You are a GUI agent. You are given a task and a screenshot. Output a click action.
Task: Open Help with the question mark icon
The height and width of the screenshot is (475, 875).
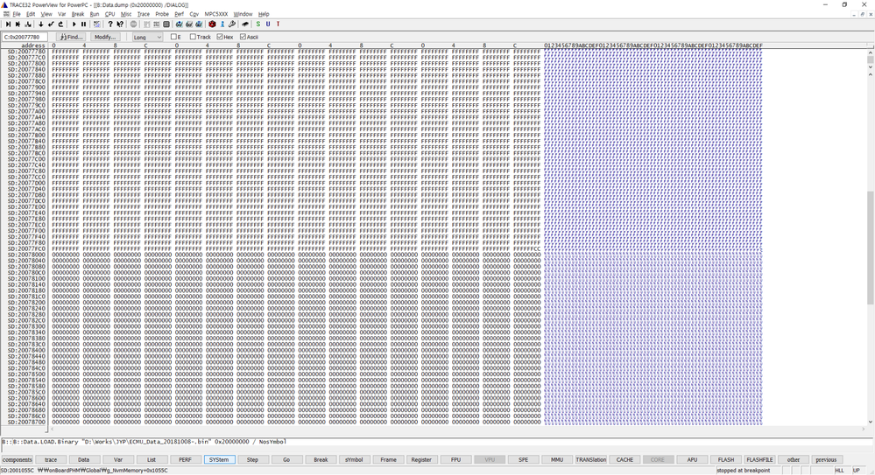click(110, 24)
